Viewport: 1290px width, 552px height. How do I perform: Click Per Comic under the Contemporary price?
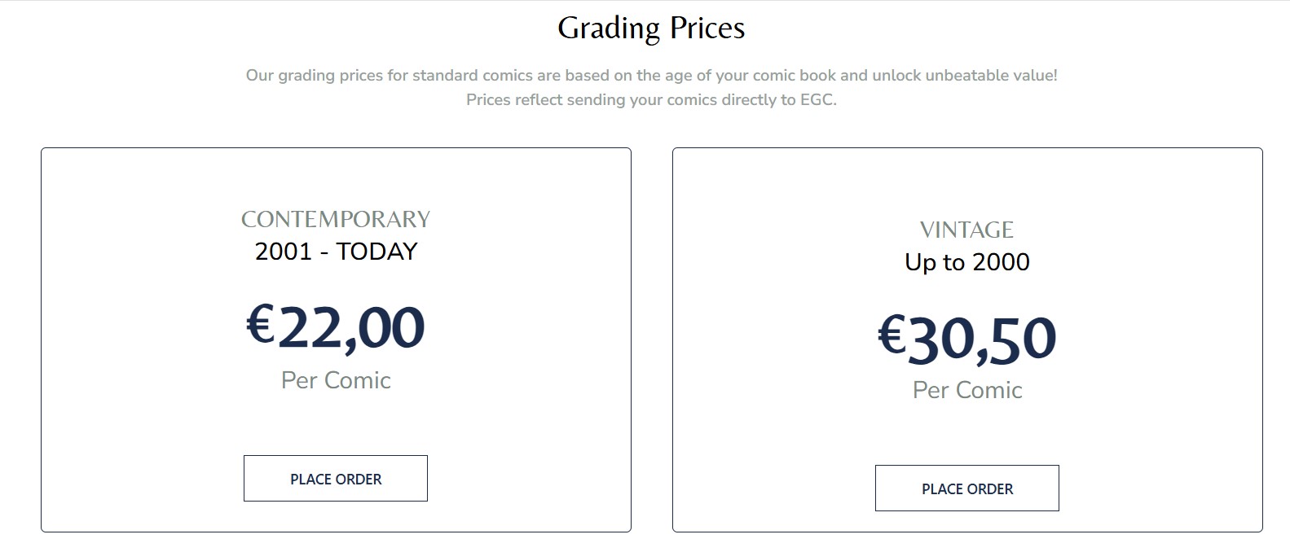pos(335,379)
